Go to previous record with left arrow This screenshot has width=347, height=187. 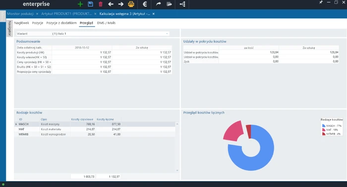coord(111,4)
